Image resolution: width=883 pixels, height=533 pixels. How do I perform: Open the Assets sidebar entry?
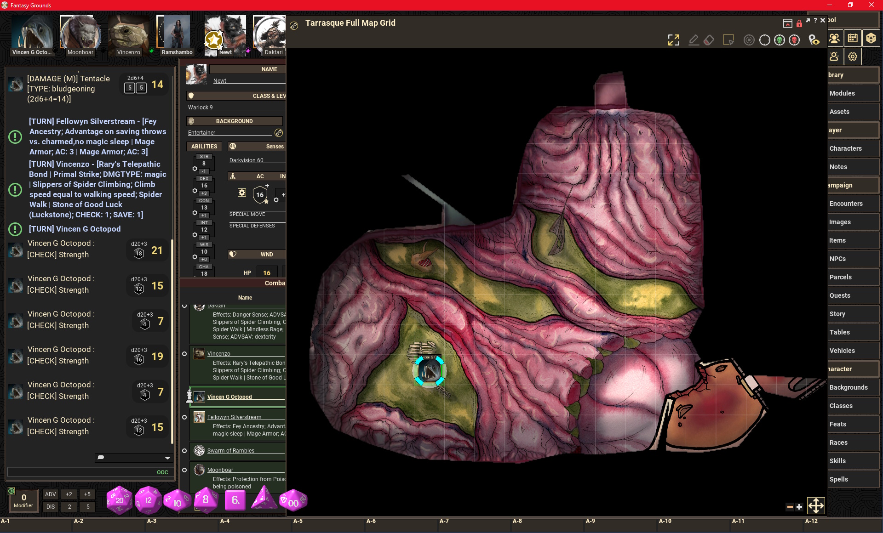tap(853, 112)
